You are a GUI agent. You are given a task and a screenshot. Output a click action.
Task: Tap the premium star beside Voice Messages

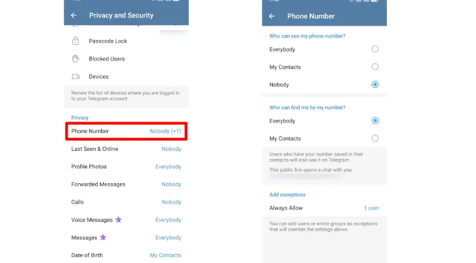click(118, 220)
